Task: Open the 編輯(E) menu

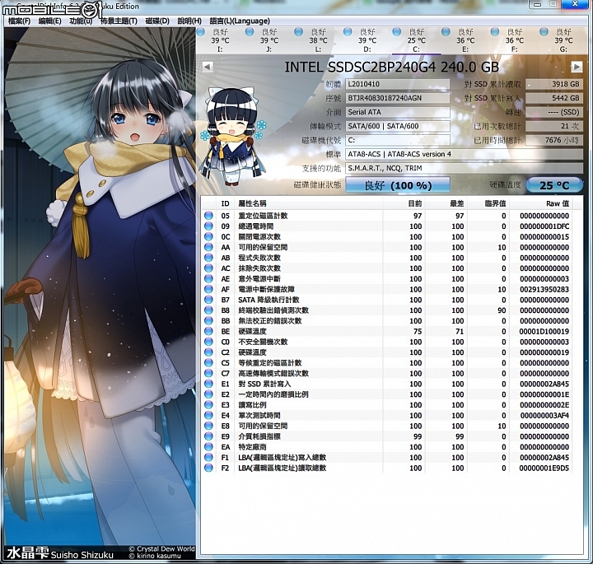Action: [50, 21]
